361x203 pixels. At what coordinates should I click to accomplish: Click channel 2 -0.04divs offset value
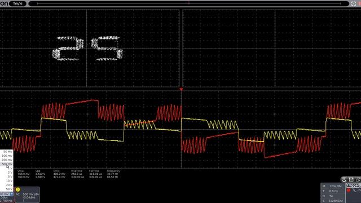click(x=29, y=197)
